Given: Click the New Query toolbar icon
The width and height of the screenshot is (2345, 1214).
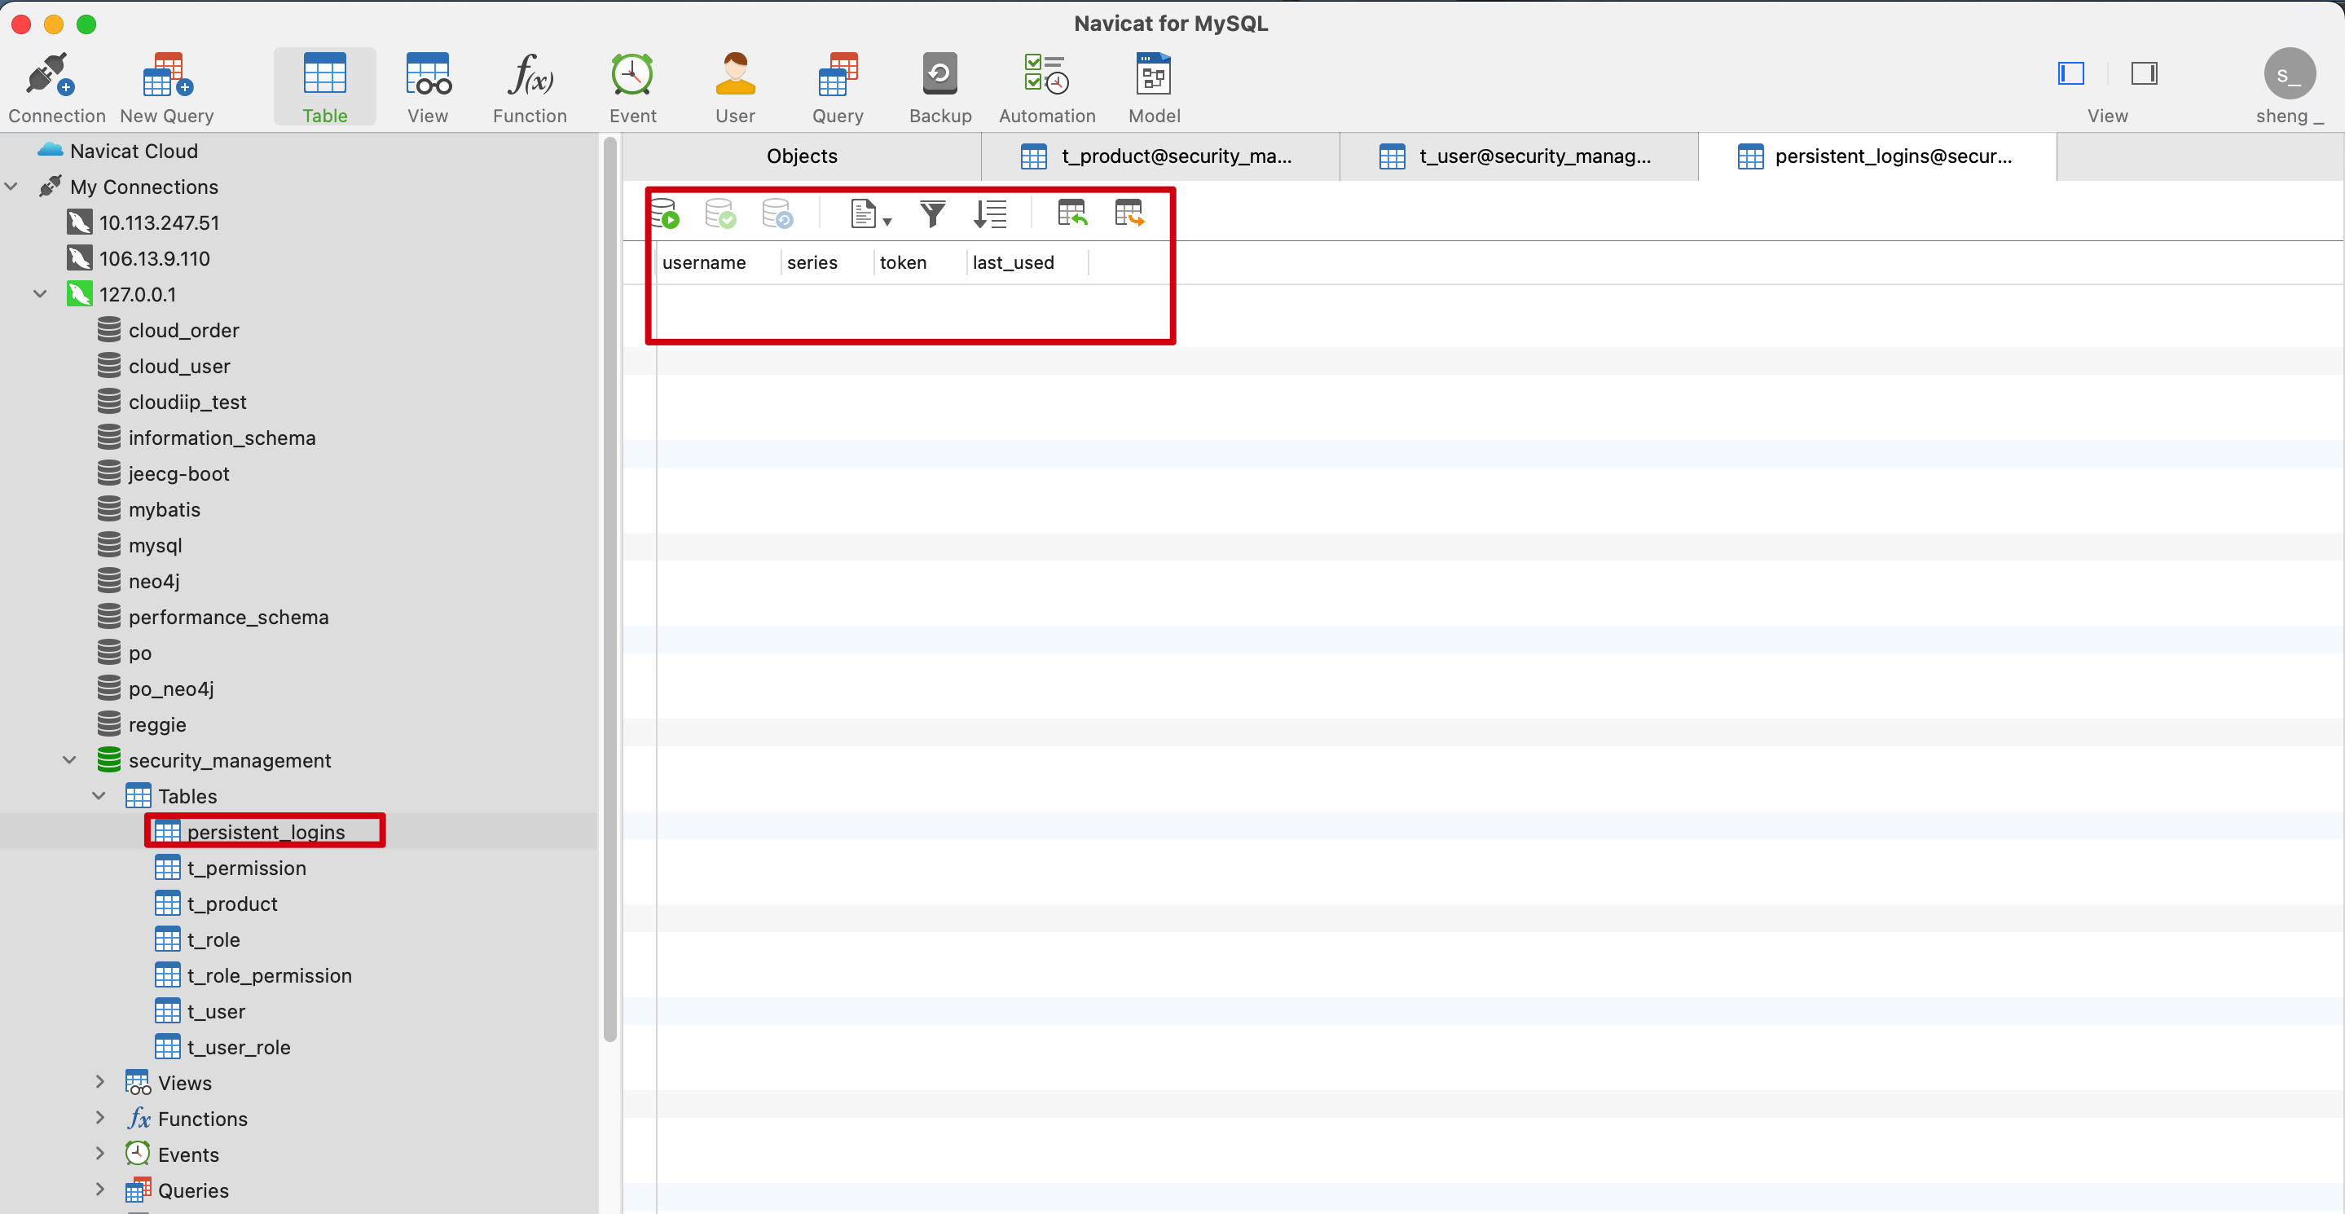Looking at the screenshot, I should [168, 76].
